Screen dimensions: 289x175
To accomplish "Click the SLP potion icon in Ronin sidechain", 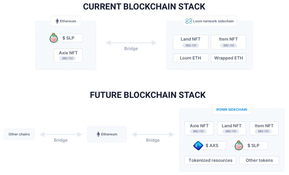I will (x=239, y=145).
